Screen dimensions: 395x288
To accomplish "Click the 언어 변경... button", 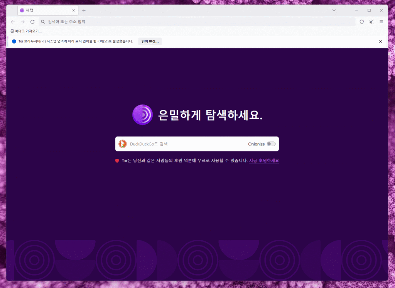I will click(x=150, y=42).
